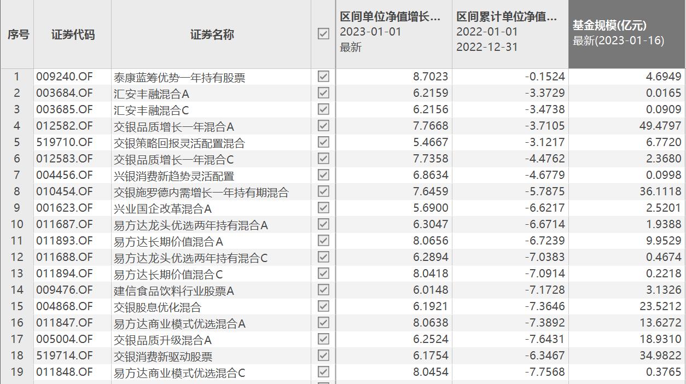Toggle the checkbox for 交银策略回报灵活配置混合

(x=323, y=142)
